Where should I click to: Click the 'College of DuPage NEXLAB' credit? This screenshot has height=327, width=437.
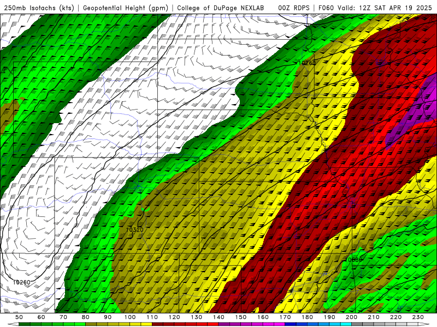click(x=220, y=8)
